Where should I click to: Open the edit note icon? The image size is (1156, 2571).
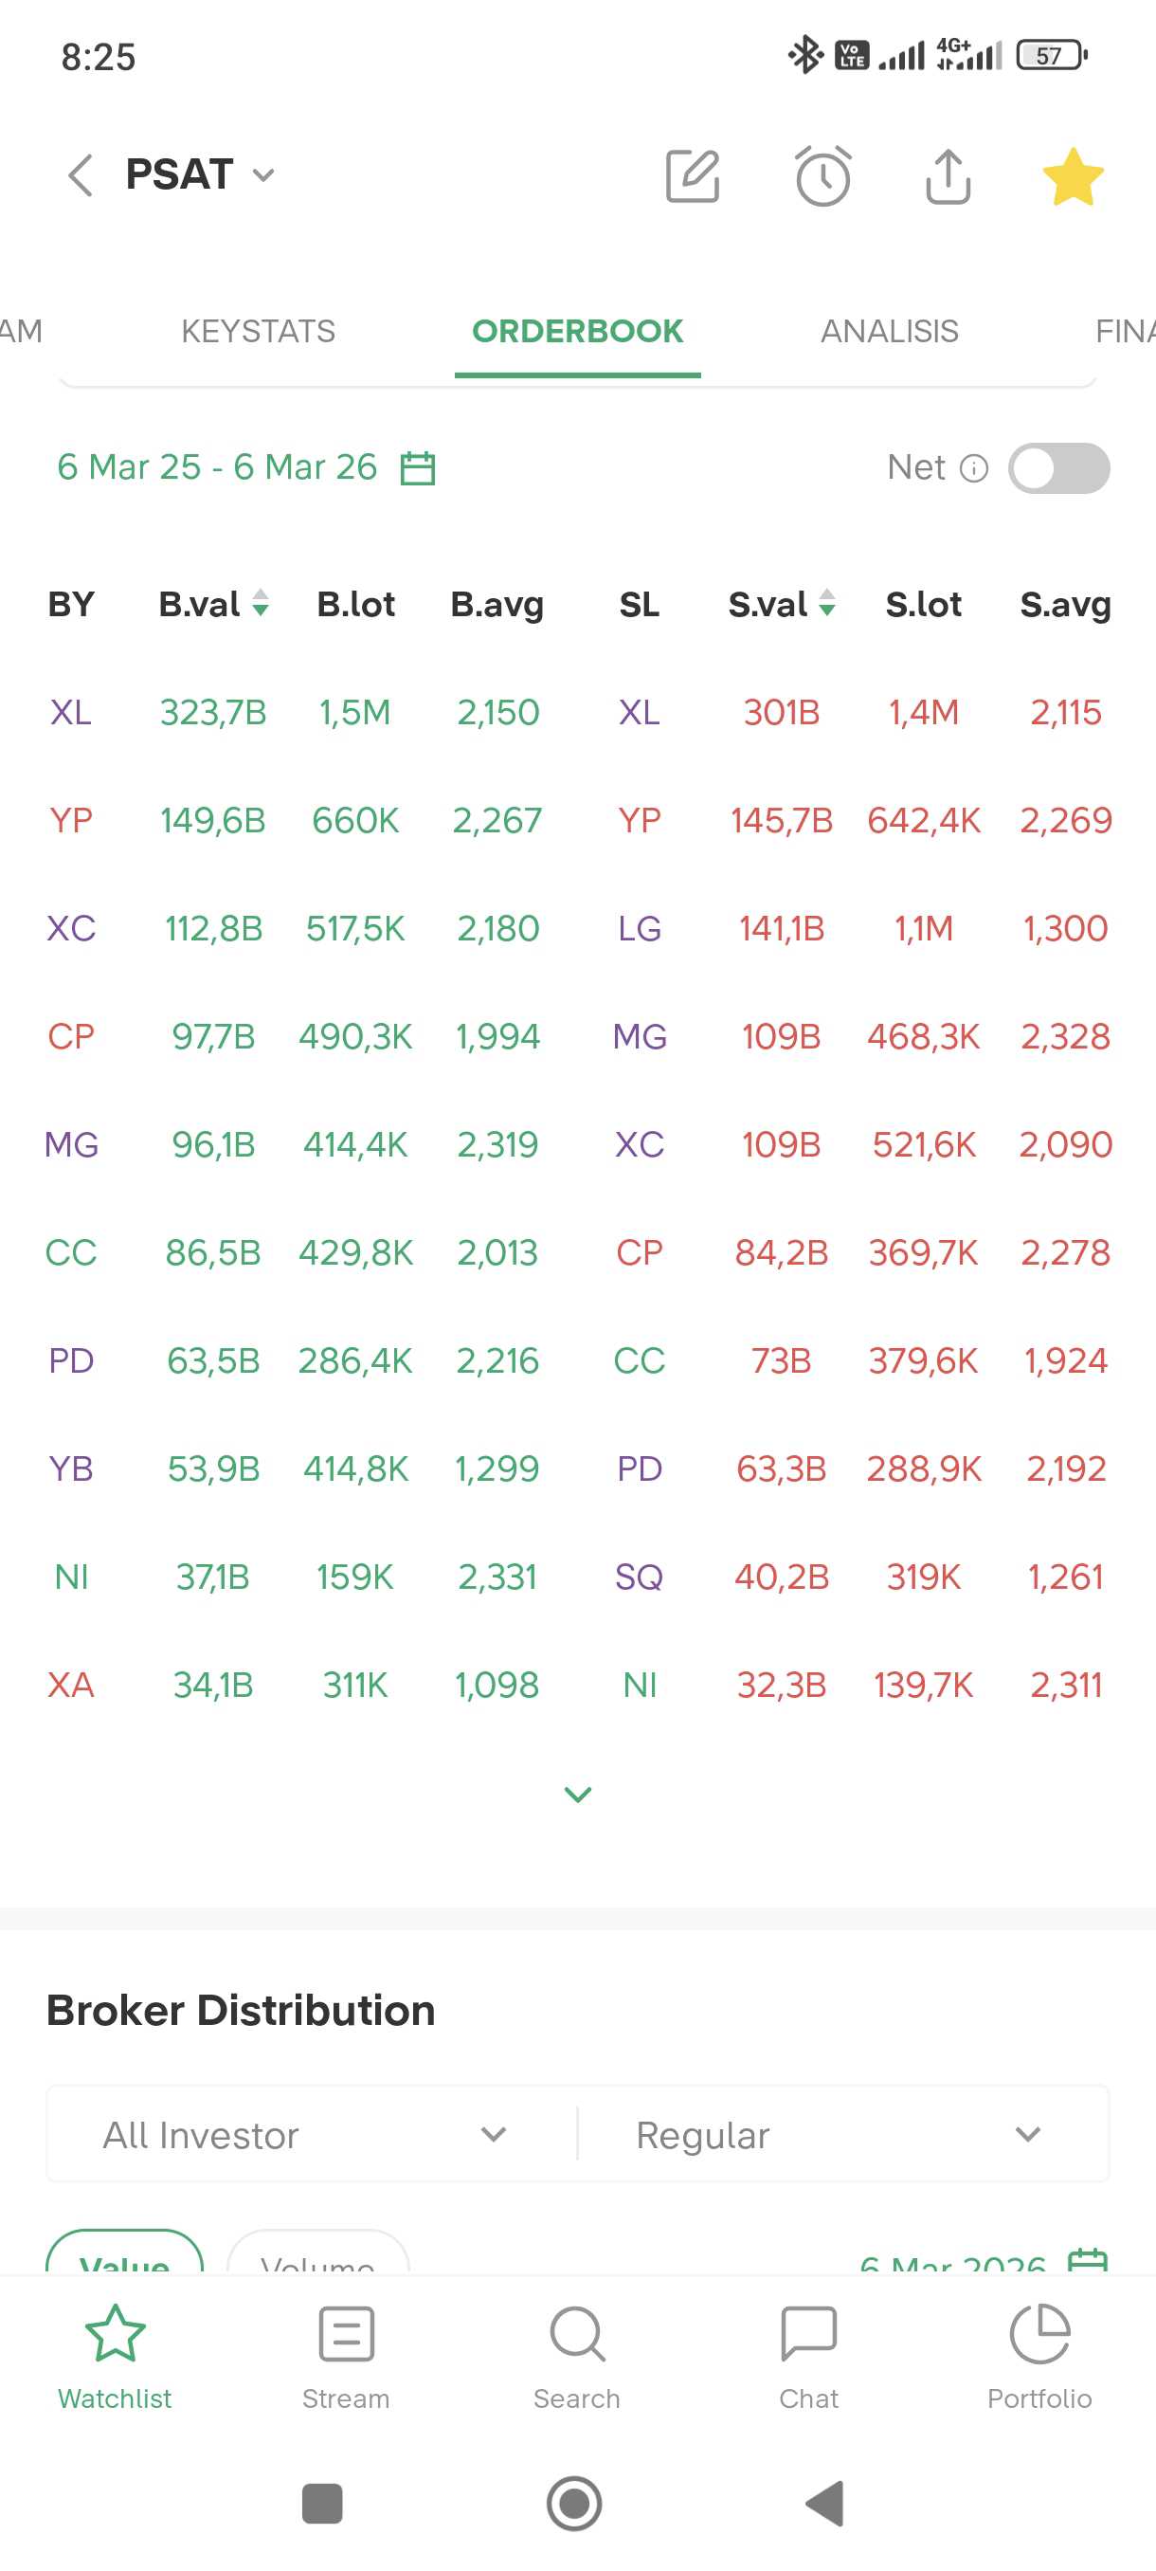(693, 176)
